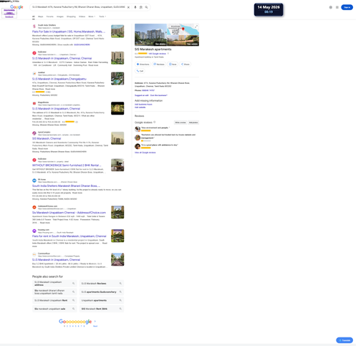Click the Justdial favicon of third result
Screen dimensions: 358x346
(34, 74)
